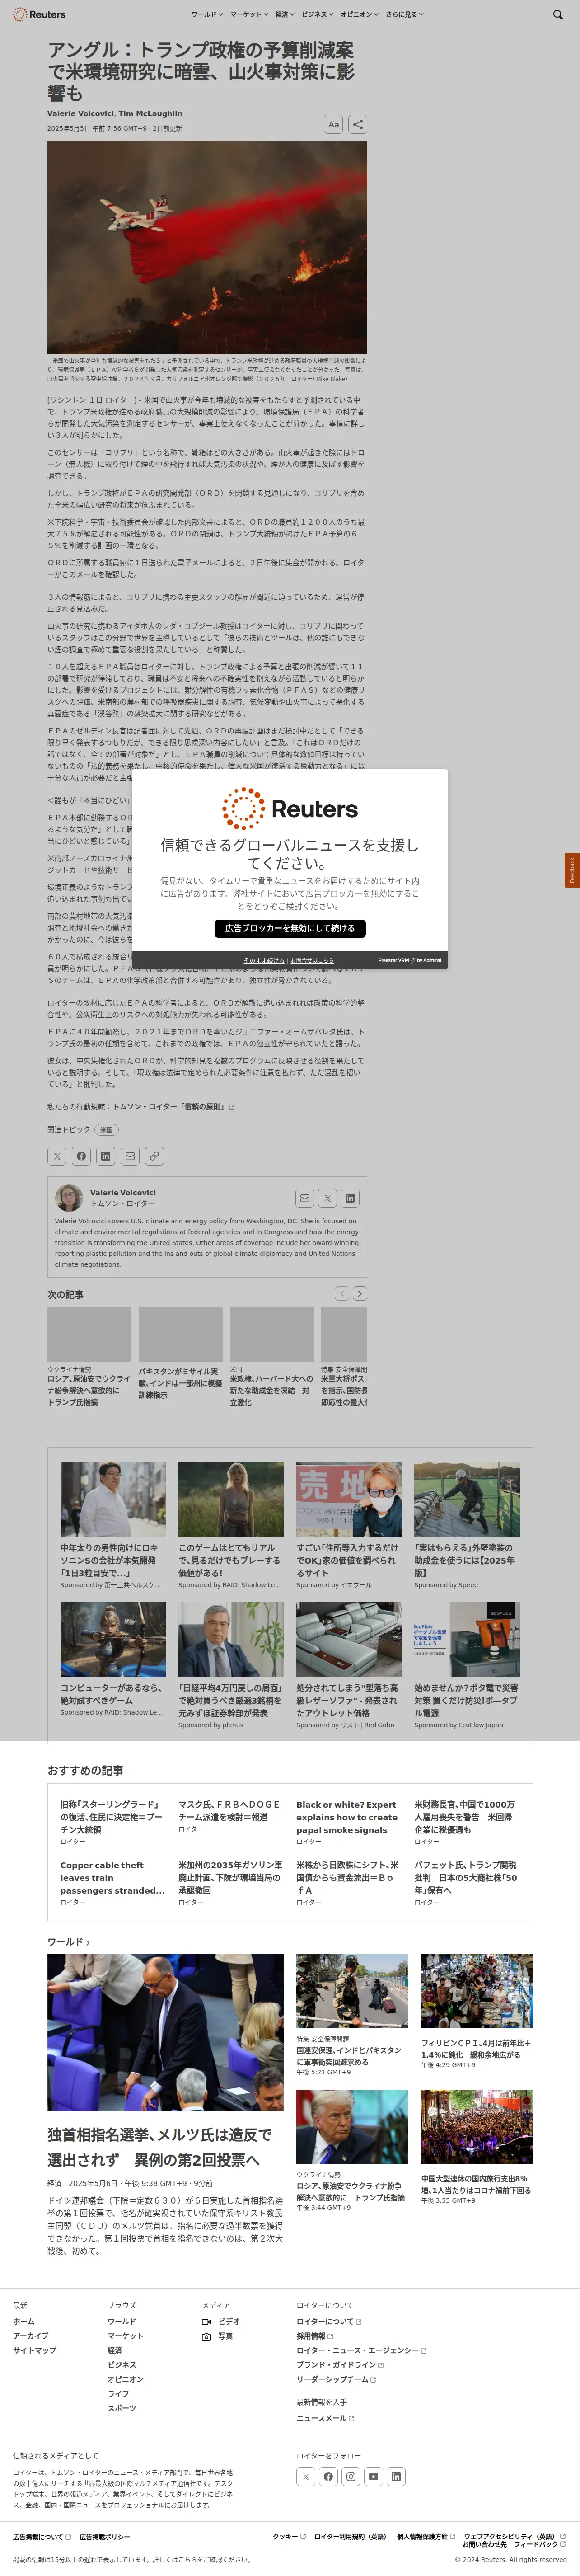Viewport: 580px width, 2576px height.
Task: Expand オピニオン menu in top navigation
Action: [x=359, y=15]
